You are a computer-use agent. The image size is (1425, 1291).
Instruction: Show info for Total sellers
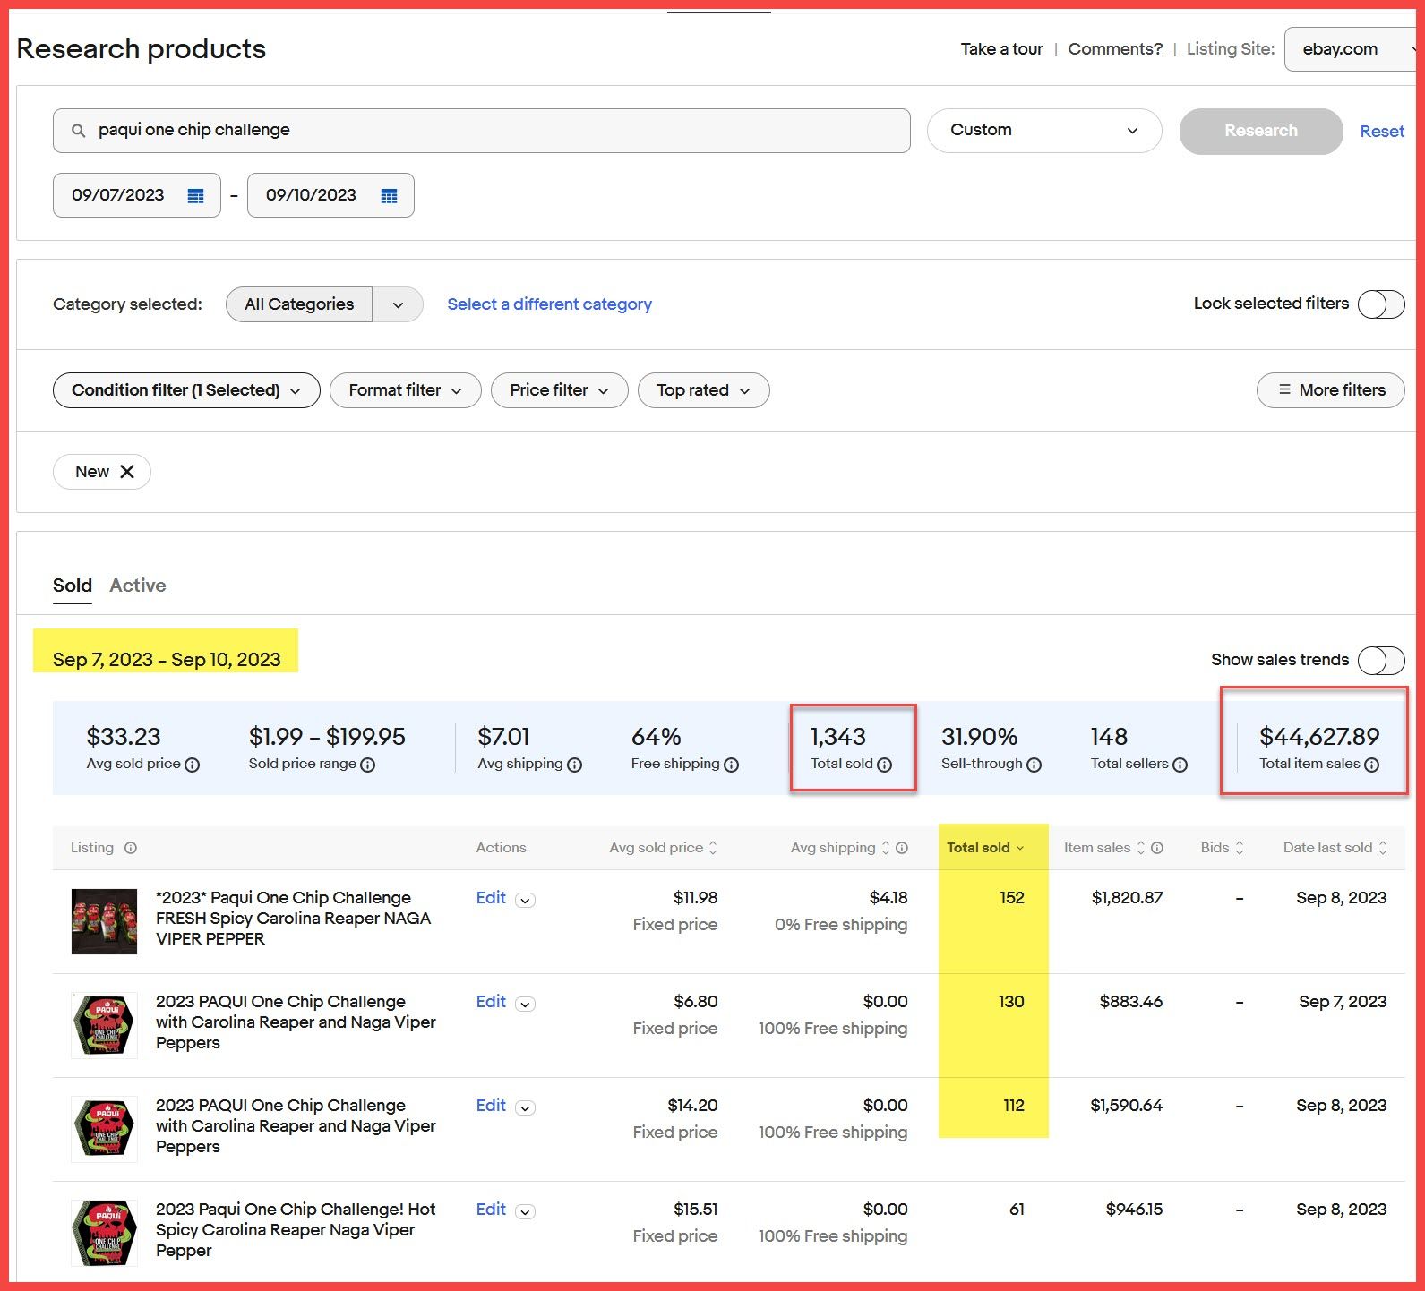[1180, 765]
